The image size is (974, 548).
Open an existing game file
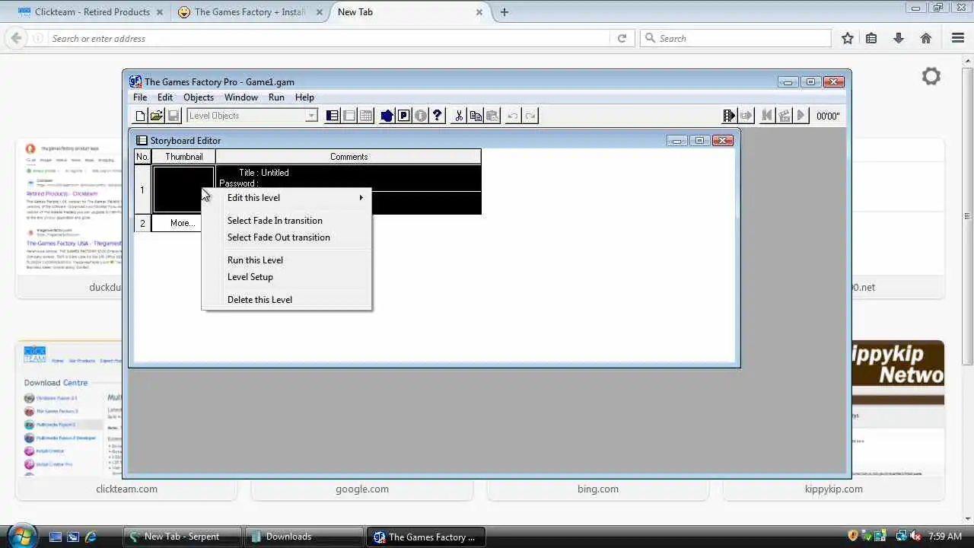157,116
